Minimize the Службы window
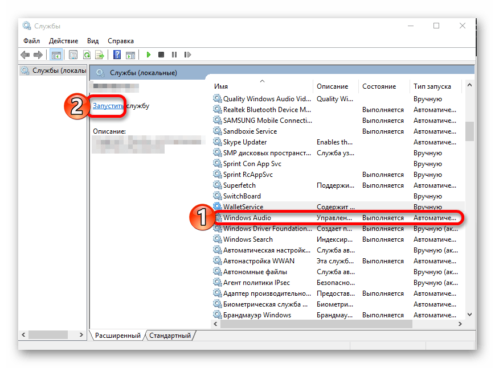Viewport: 495px width, 368px height. [411, 26]
